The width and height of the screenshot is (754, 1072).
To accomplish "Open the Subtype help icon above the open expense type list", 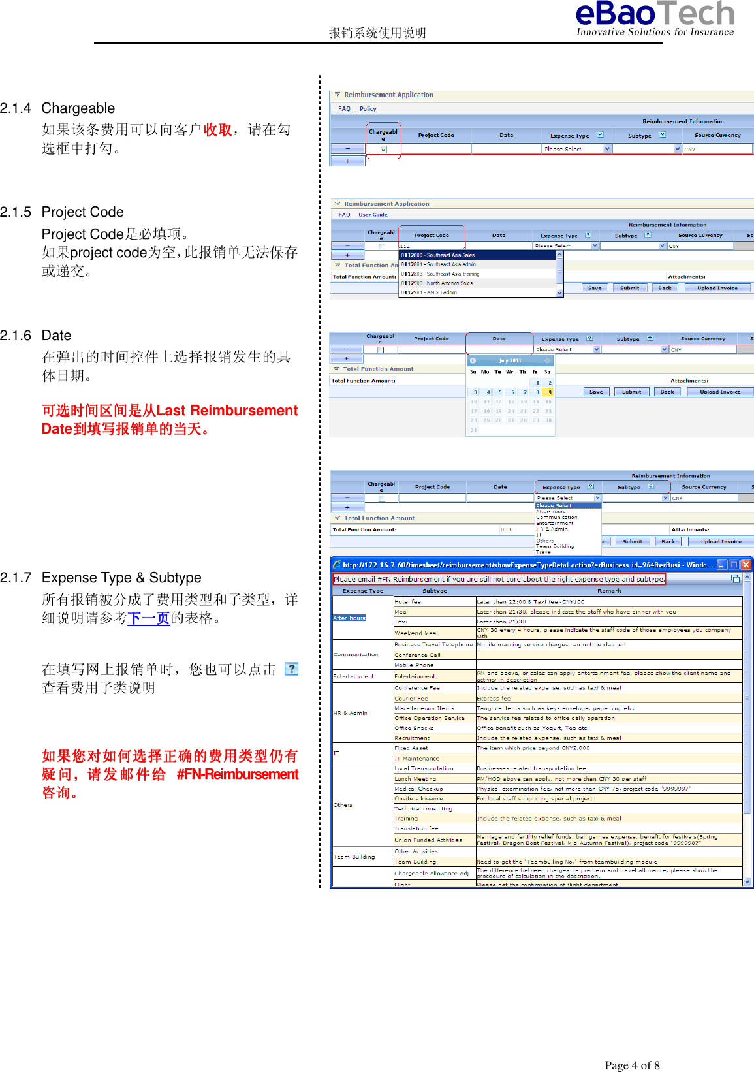I will point(650,487).
